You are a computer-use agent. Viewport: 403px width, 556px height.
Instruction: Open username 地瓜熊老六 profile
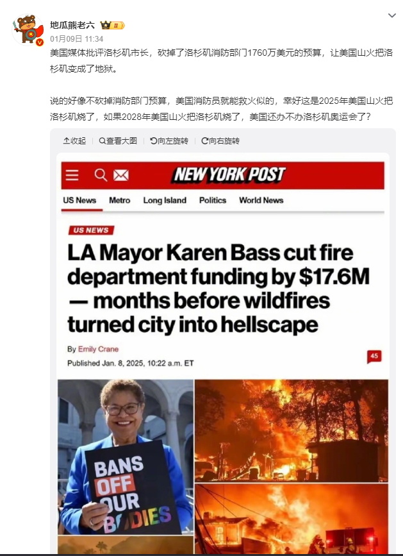click(x=72, y=25)
